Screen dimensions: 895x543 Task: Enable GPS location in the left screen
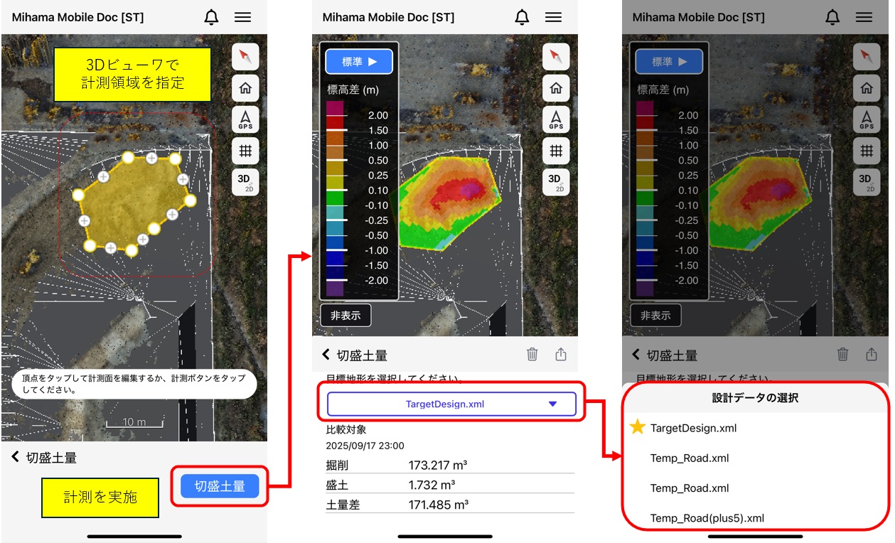245,119
